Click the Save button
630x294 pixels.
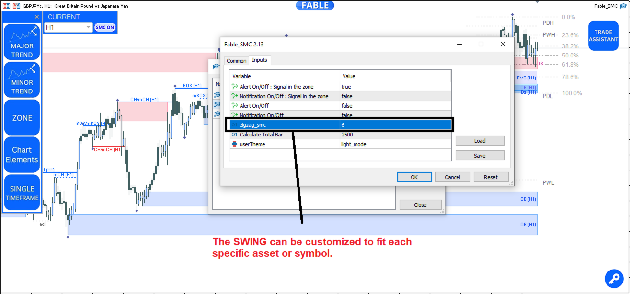(x=480, y=156)
